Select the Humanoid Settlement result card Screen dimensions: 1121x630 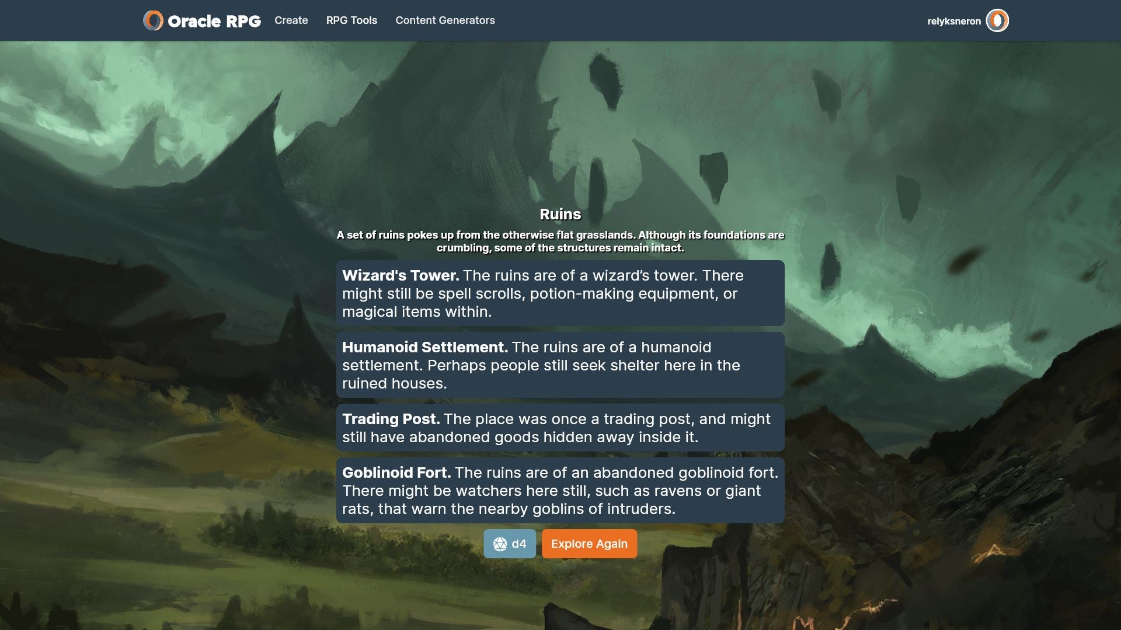coord(560,365)
